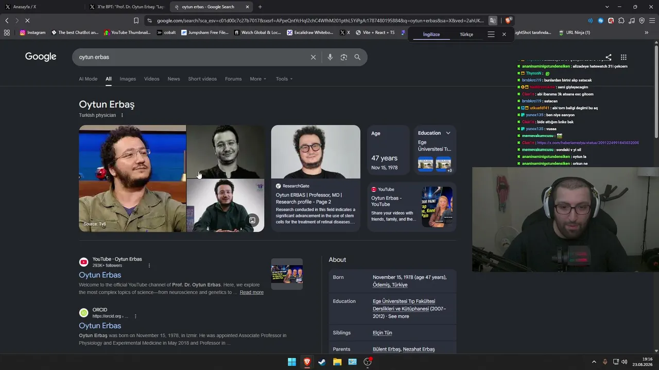Open the News search tab
This screenshot has width=659, height=370.
click(174, 79)
